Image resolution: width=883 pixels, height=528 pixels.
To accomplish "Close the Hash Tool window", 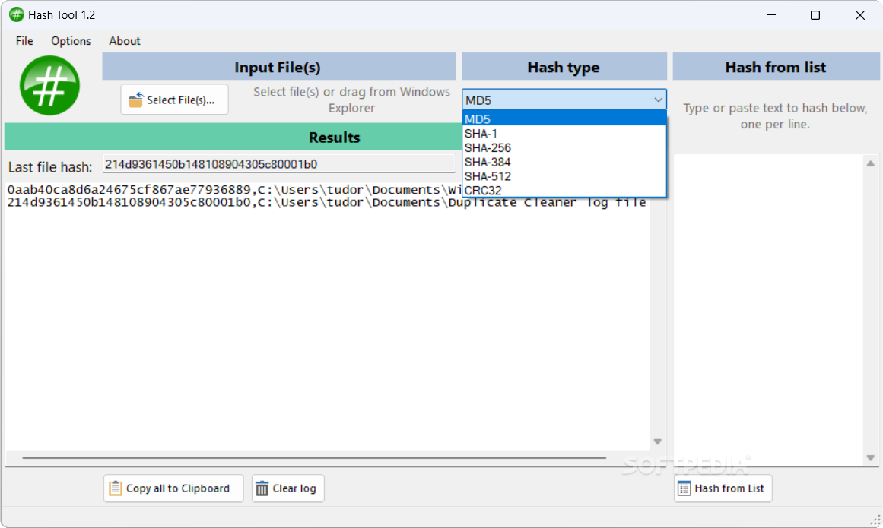I will click(x=860, y=15).
